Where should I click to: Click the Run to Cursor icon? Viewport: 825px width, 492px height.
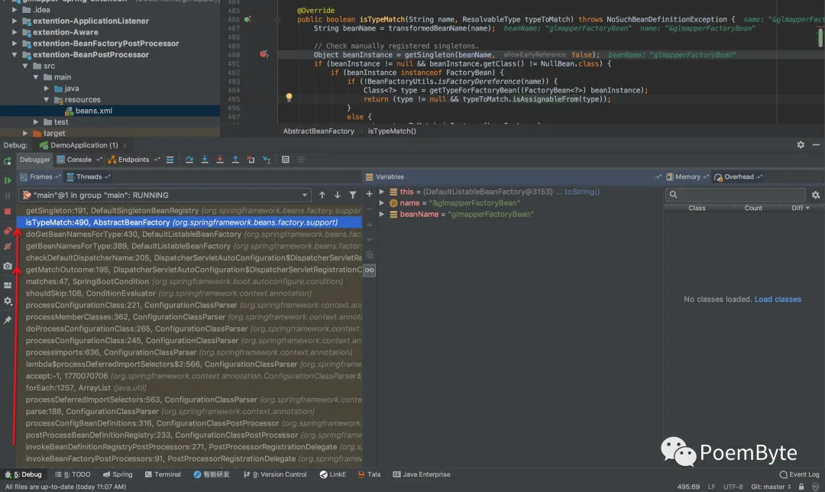coord(267,160)
